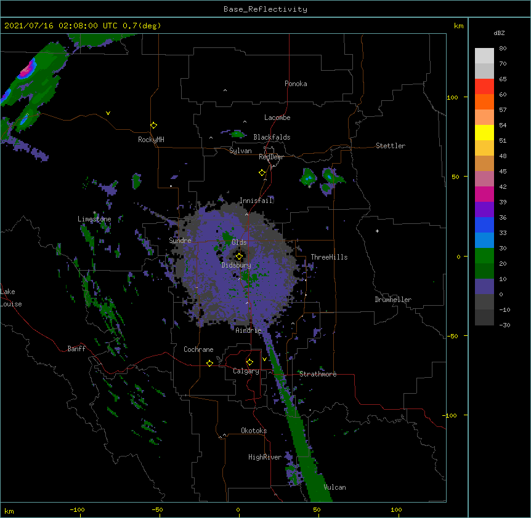Pick the light blue 30-33 dBZ swatch

click(x=484, y=241)
